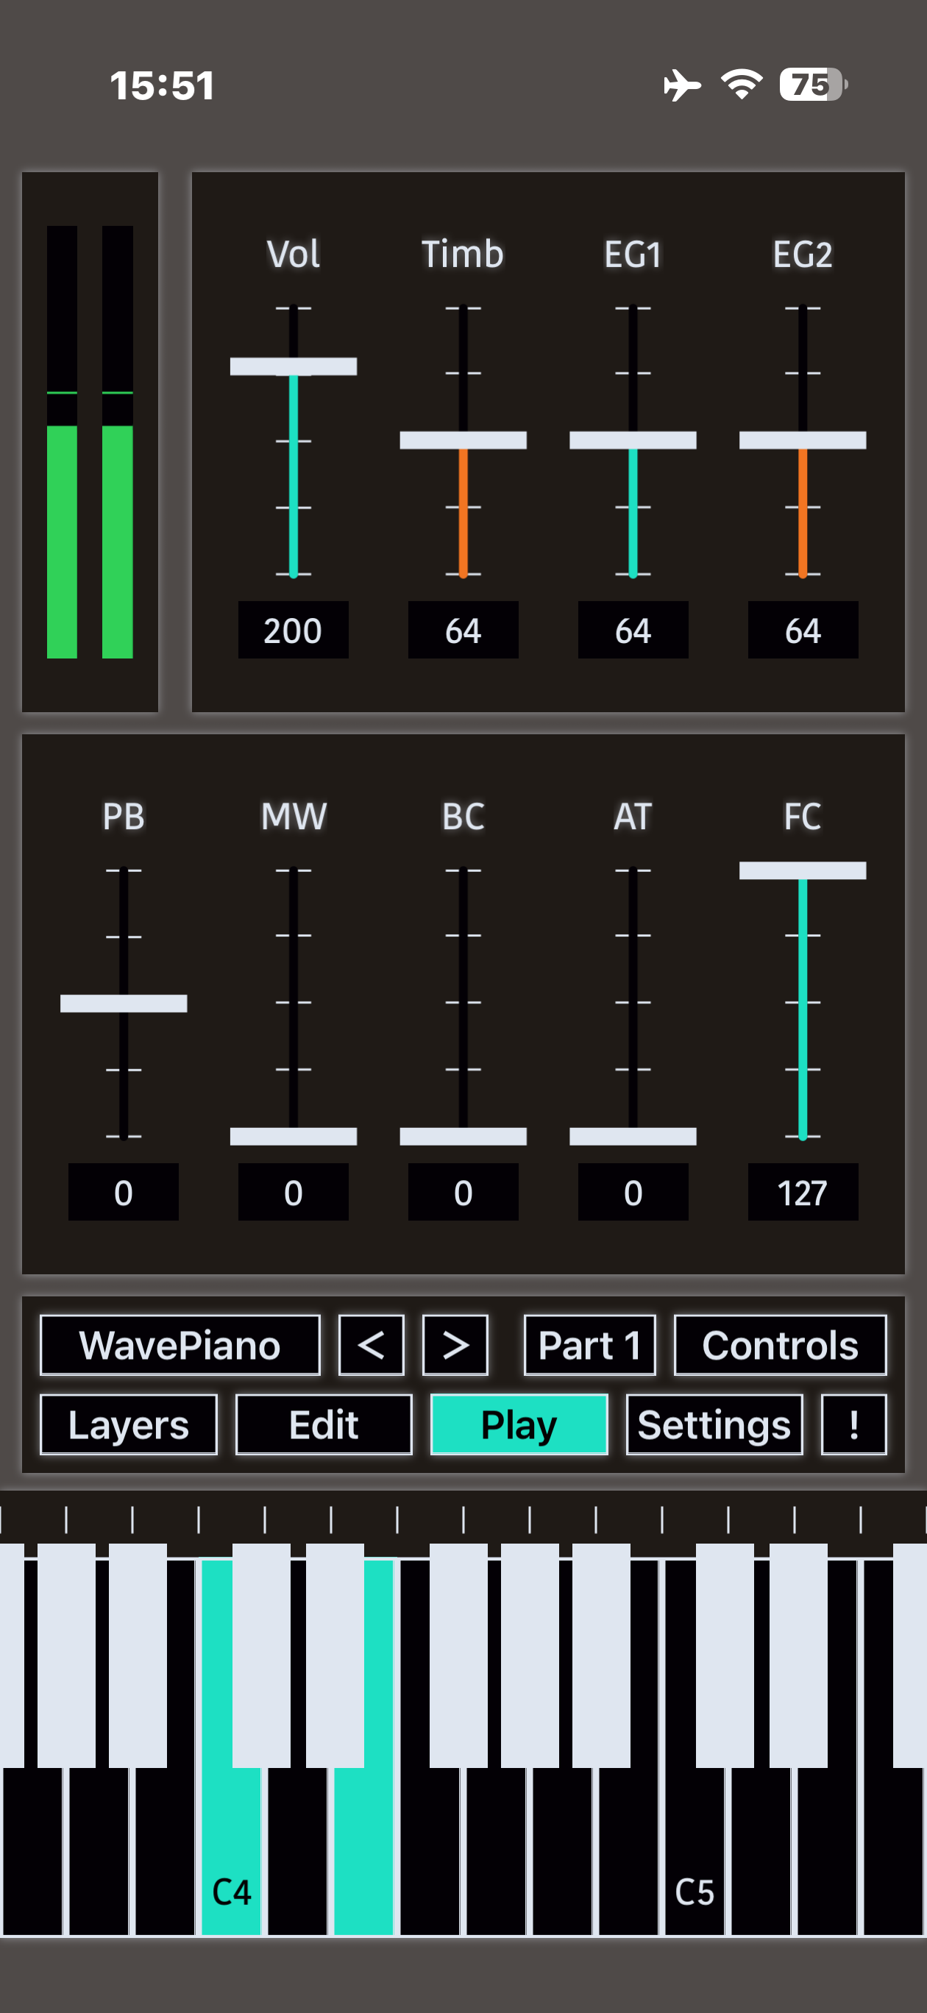Click the Vol label
The height and width of the screenshot is (2013, 927).
coord(293,254)
